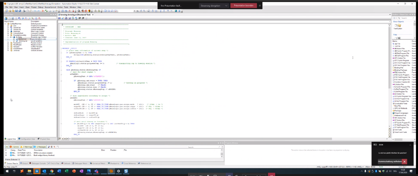The image size is (418, 176).
Task: Select brewing.var local variables file
Action: click(x=23, y=41)
